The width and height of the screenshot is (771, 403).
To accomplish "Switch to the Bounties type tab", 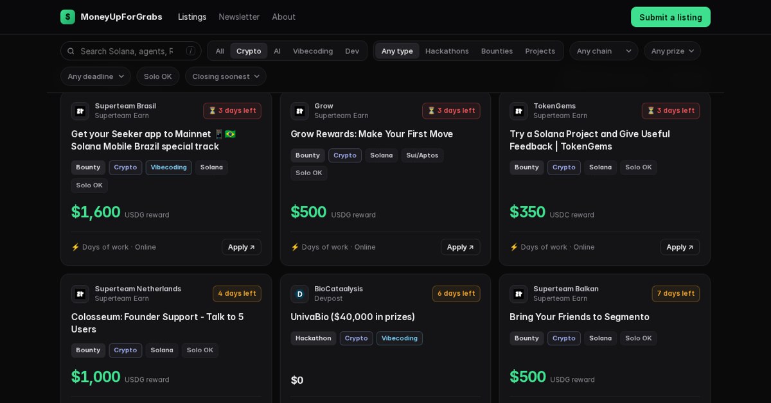I will [x=497, y=51].
